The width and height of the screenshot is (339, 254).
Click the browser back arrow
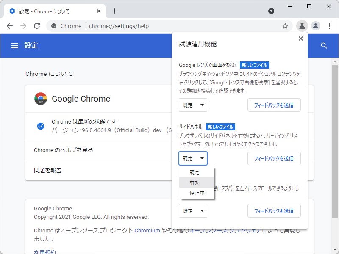[x=9, y=26]
